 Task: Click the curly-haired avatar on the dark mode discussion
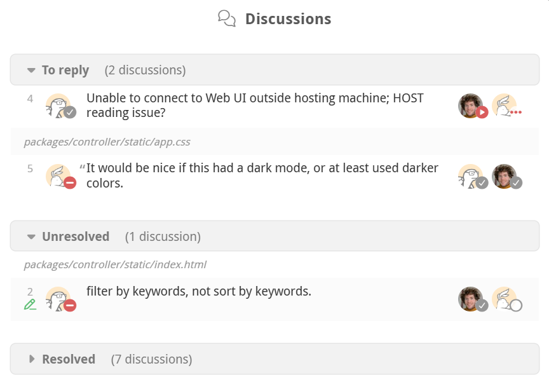[504, 176]
